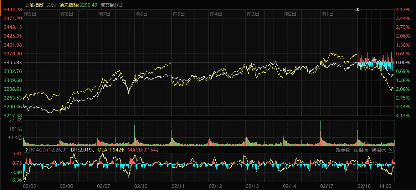Select the 前9日 day column header
The height and width of the screenshot is (190, 416).
click(x=30, y=14)
